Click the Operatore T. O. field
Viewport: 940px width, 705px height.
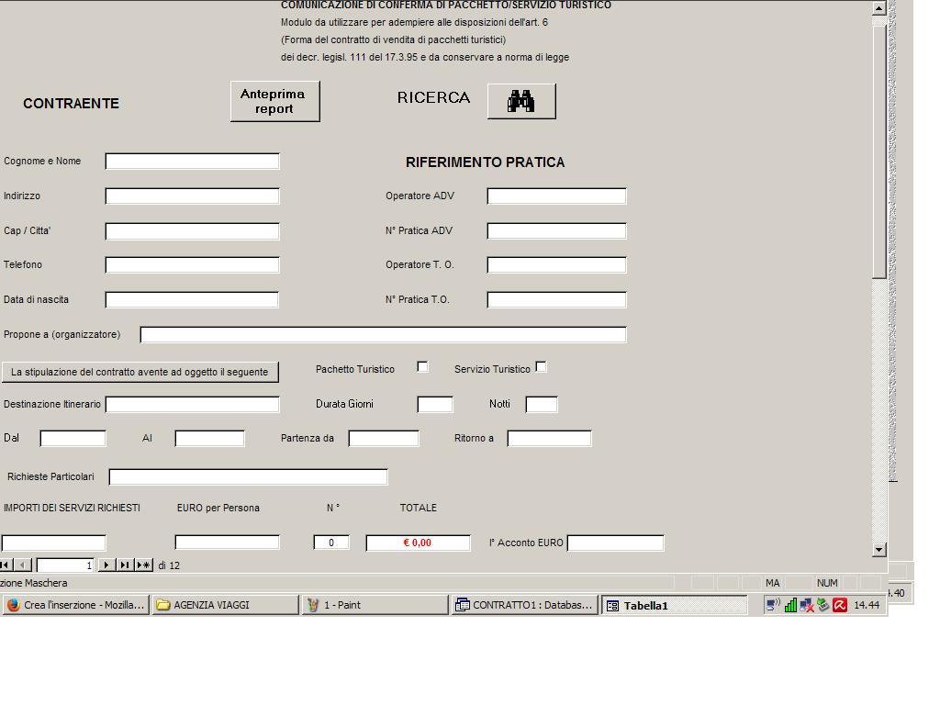pyautogui.click(x=557, y=265)
